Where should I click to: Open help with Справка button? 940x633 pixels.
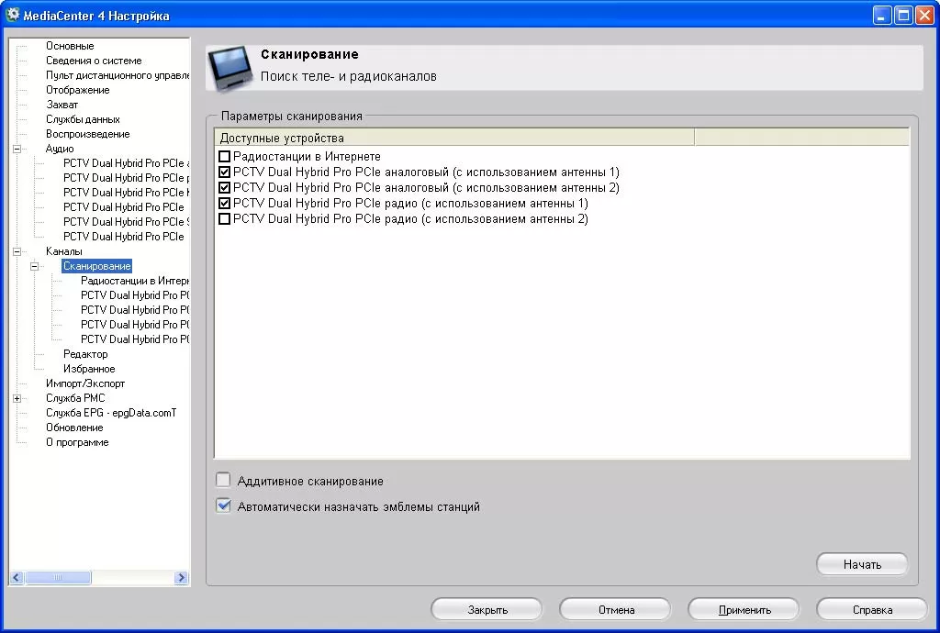(871, 609)
